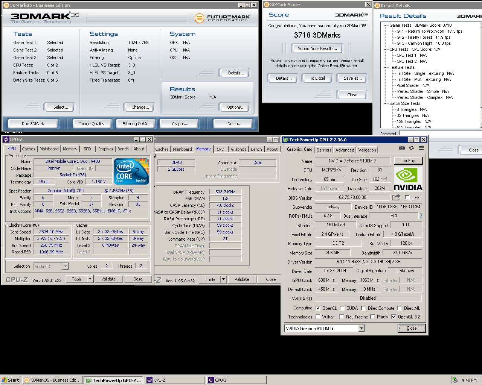Export results with To Excel button

[317, 78]
